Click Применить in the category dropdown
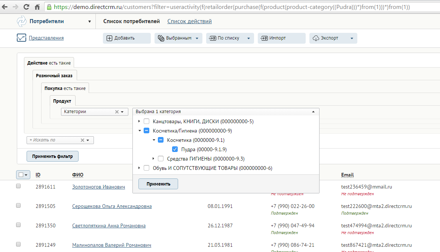 pyautogui.click(x=158, y=184)
